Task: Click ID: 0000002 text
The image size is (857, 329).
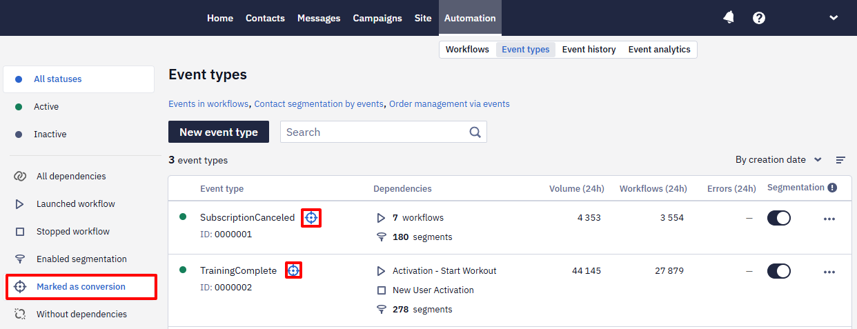Action: pos(226,288)
